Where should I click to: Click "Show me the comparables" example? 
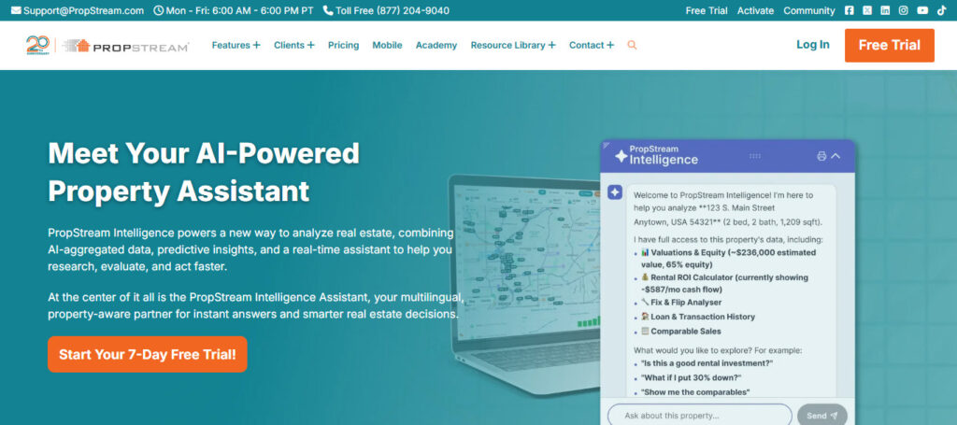[x=695, y=392]
